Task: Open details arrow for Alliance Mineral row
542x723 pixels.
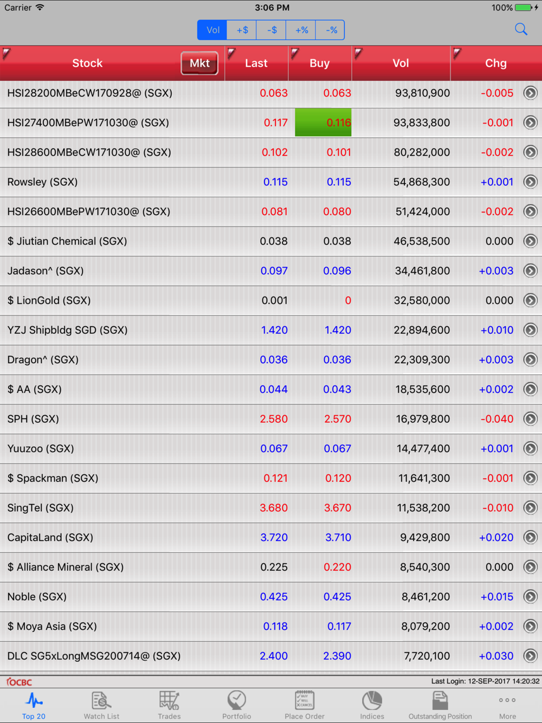Action: pos(530,567)
